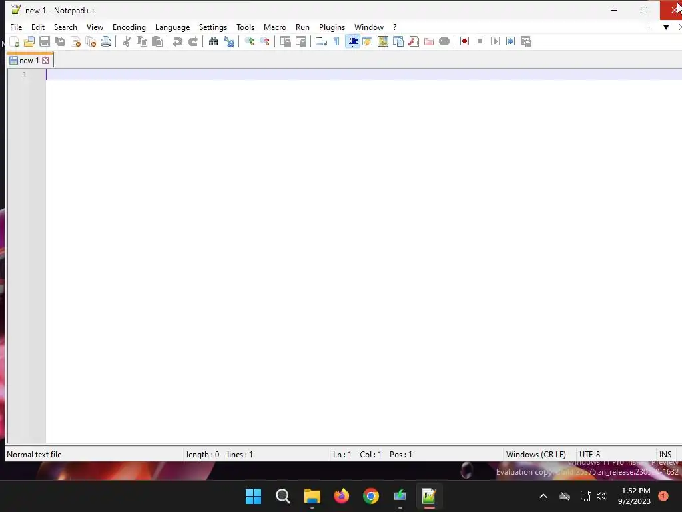
Task: Close all documents via toolbar icon
Action: pos(91,41)
